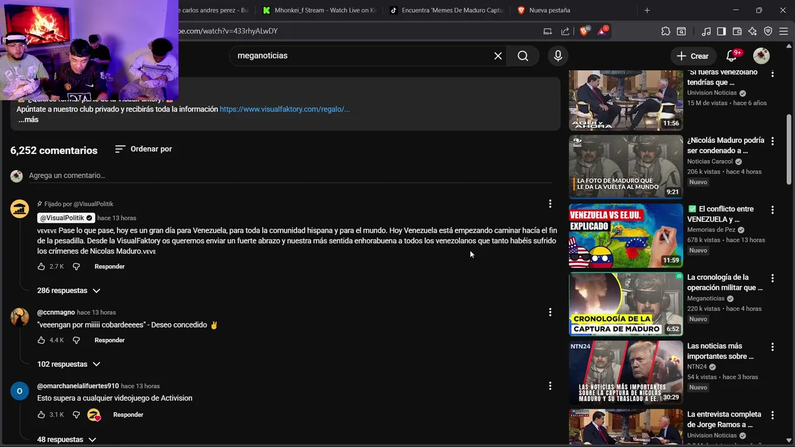Image resolution: width=795 pixels, height=447 pixels.
Task: Open the account avatar menu
Action: 761,56
